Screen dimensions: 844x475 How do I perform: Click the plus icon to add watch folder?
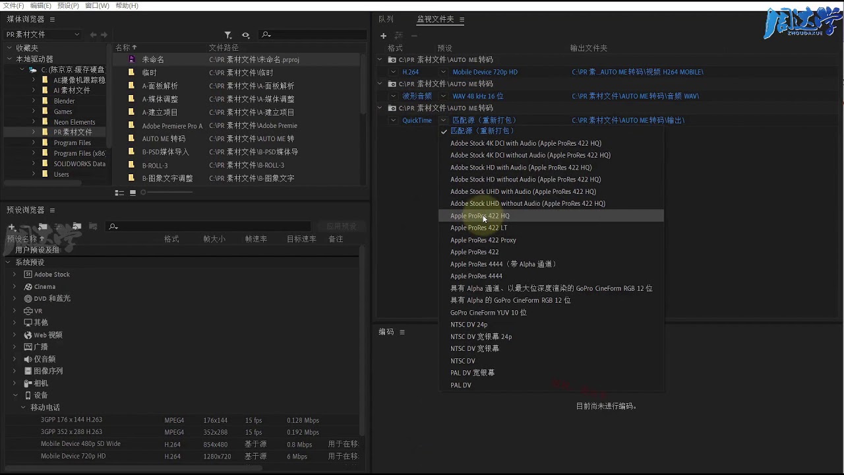(383, 36)
